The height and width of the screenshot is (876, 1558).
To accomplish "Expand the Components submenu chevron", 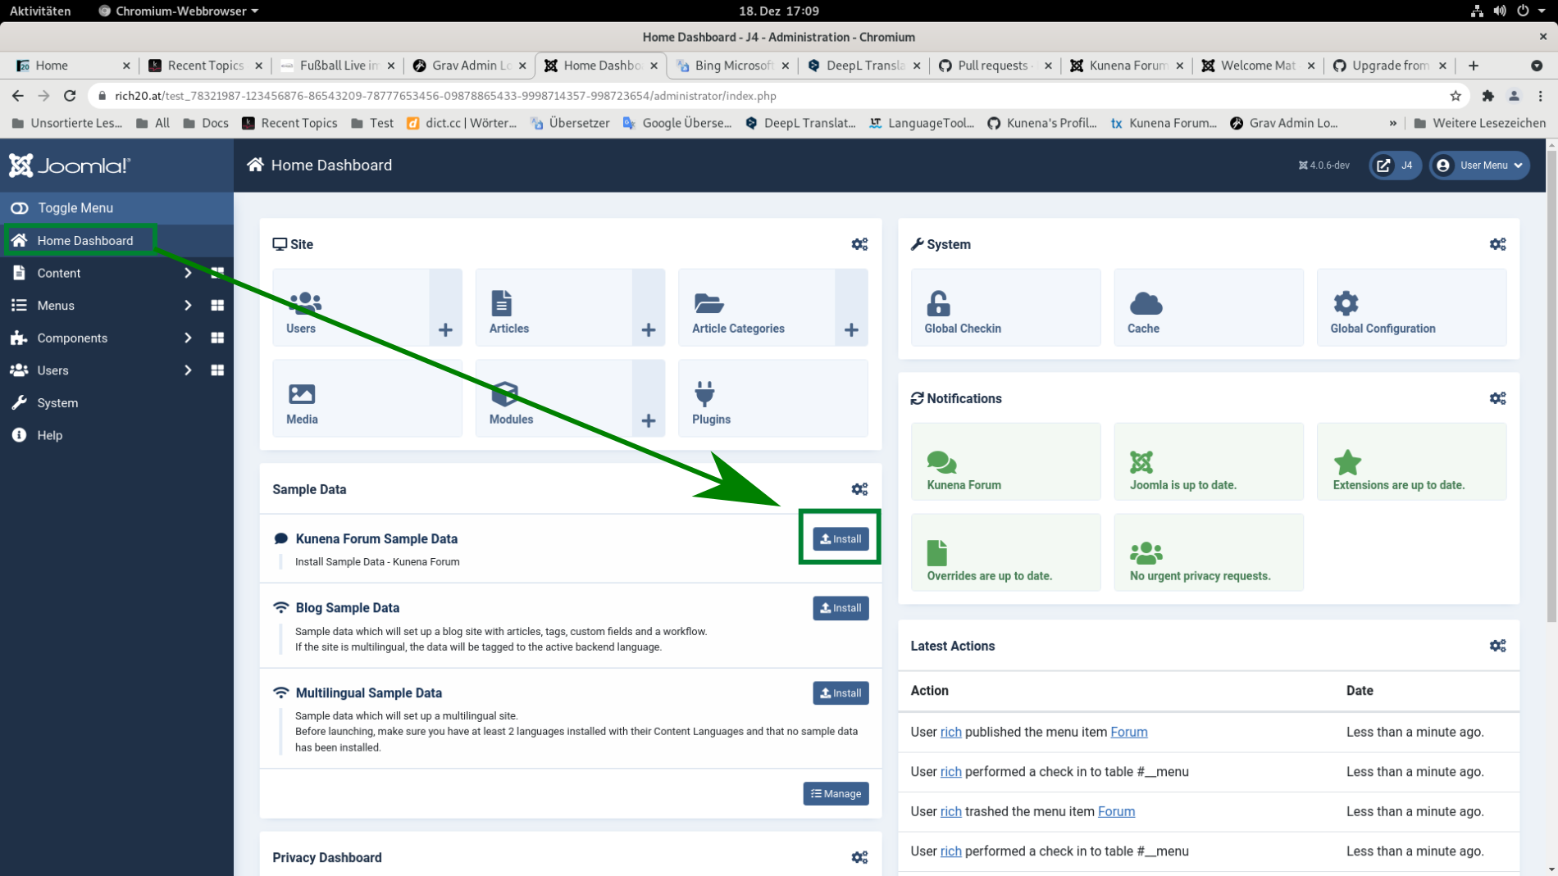I will pos(188,338).
